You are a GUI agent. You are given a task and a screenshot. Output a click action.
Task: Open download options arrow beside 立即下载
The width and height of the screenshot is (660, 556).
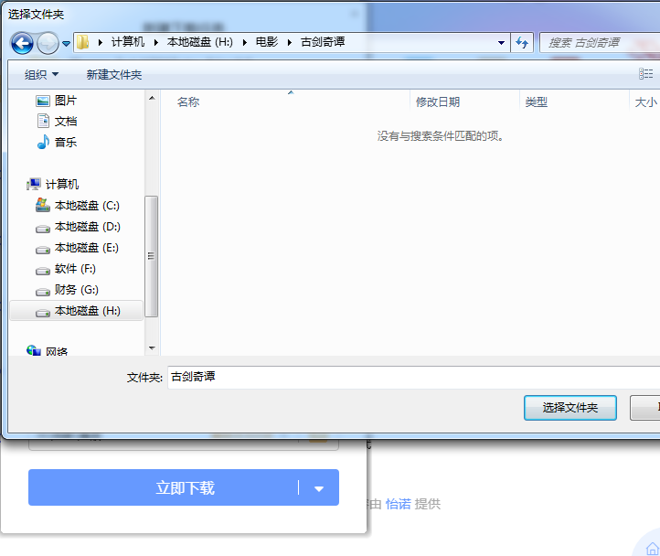tap(319, 488)
